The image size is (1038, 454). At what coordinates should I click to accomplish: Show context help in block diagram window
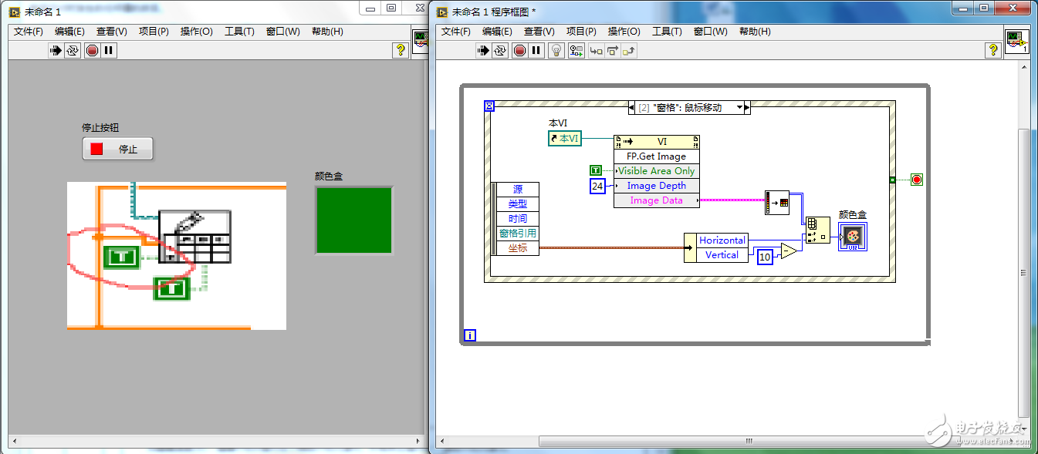pyautogui.click(x=994, y=50)
